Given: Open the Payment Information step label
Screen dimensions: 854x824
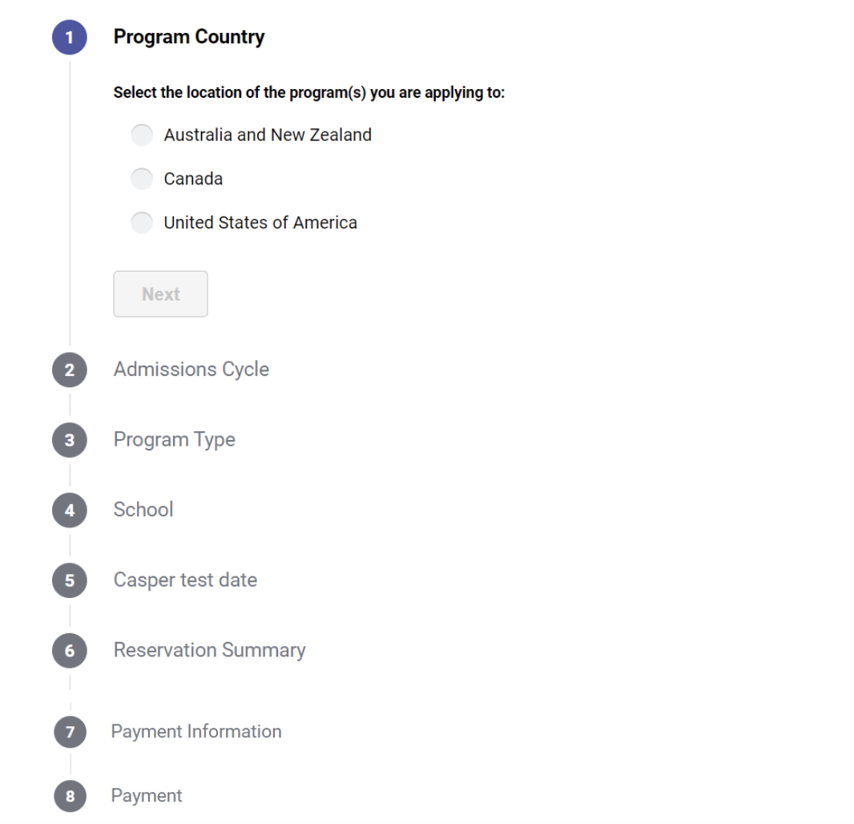Looking at the screenshot, I should pos(196,731).
